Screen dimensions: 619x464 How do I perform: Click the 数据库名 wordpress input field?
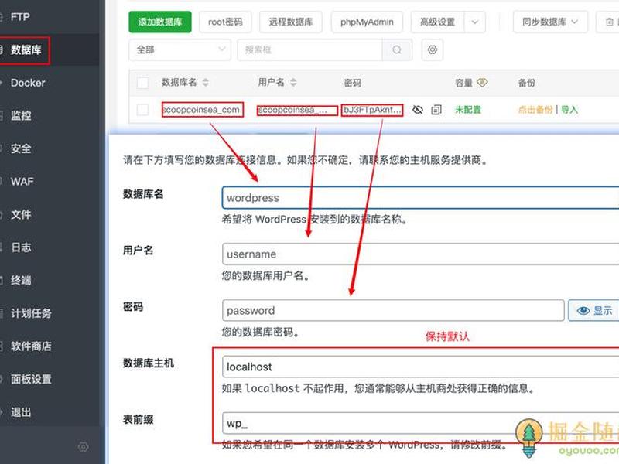(420, 198)
